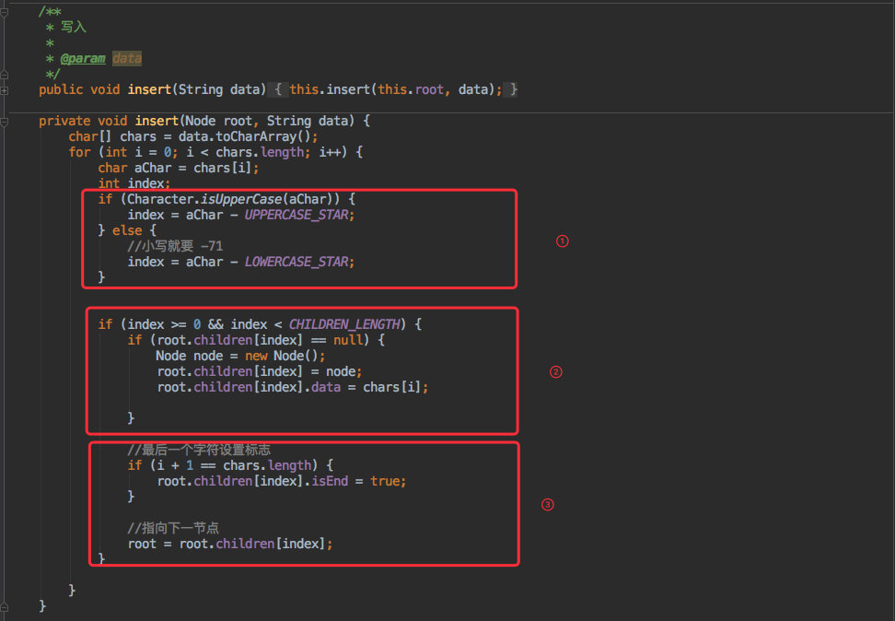Image resolution: width=895 pixels, height=621 pixels.
Task: Click the 'isEnd' field
Action: point(330,481)
